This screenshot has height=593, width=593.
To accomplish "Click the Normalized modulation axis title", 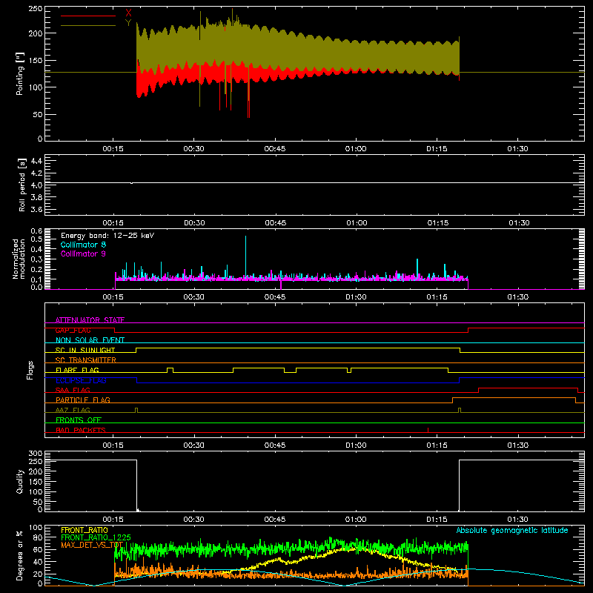I will point(19,259).
